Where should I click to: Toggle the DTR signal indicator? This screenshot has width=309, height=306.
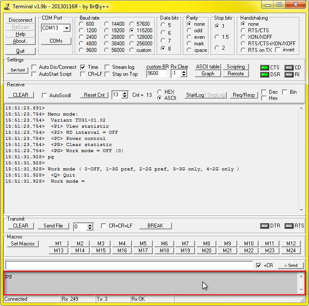(265, 226)
